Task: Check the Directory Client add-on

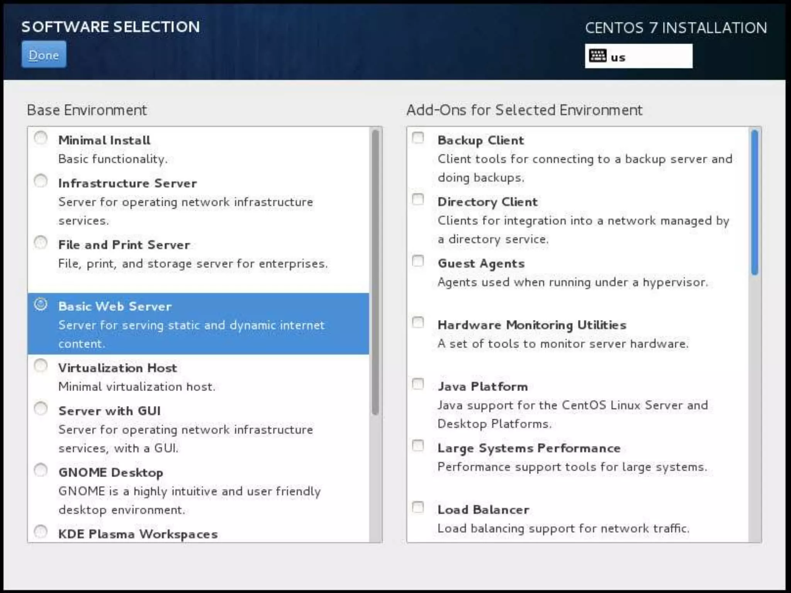Action: click(x=418, y=200)
